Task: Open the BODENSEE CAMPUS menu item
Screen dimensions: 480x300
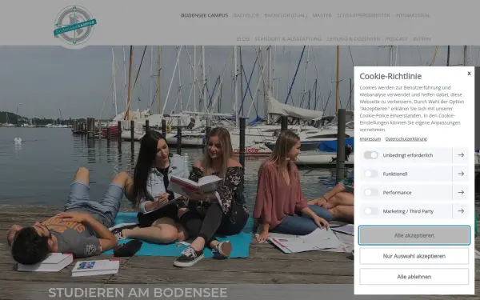Action: (205, 15)
